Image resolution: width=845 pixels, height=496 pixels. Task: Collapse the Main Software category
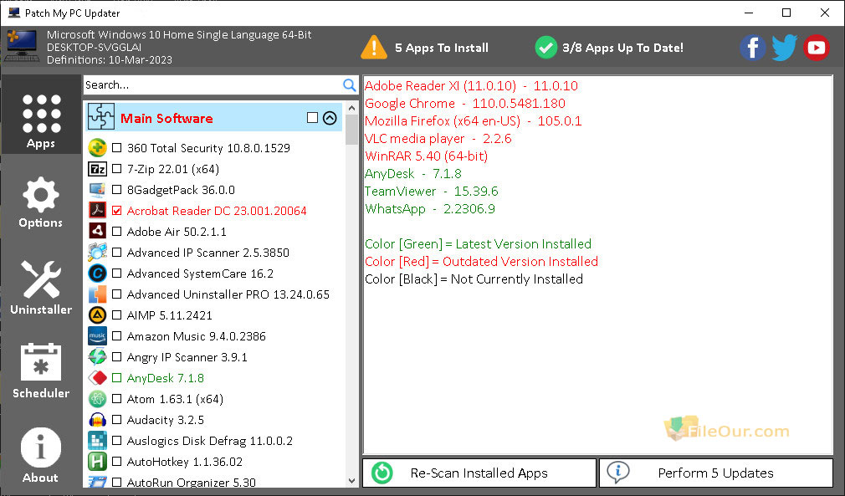click(x=330, y=118)
